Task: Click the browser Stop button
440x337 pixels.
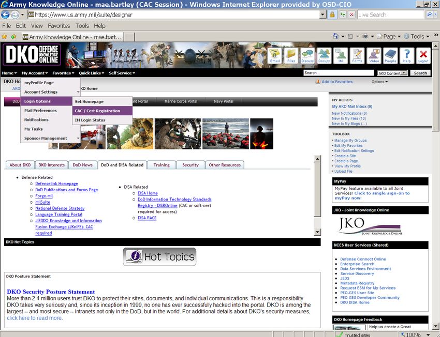Action: tap(351, 14)
